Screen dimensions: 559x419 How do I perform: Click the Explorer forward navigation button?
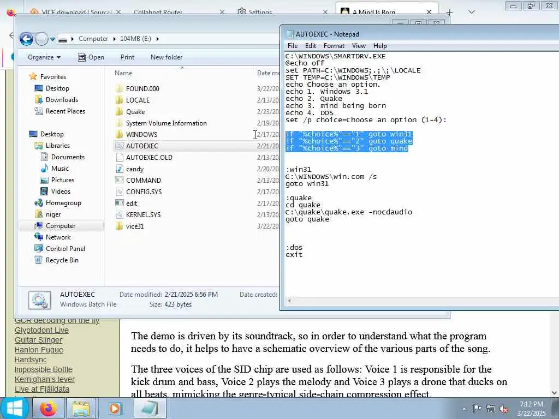coord(41,39)
